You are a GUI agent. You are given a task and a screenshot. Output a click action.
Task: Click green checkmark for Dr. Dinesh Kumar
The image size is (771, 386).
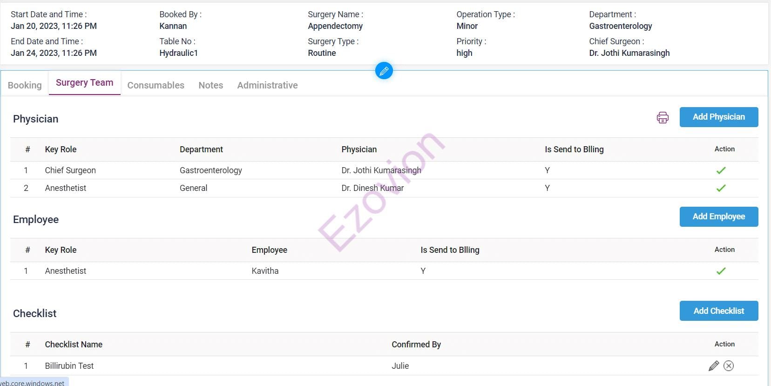721,188
